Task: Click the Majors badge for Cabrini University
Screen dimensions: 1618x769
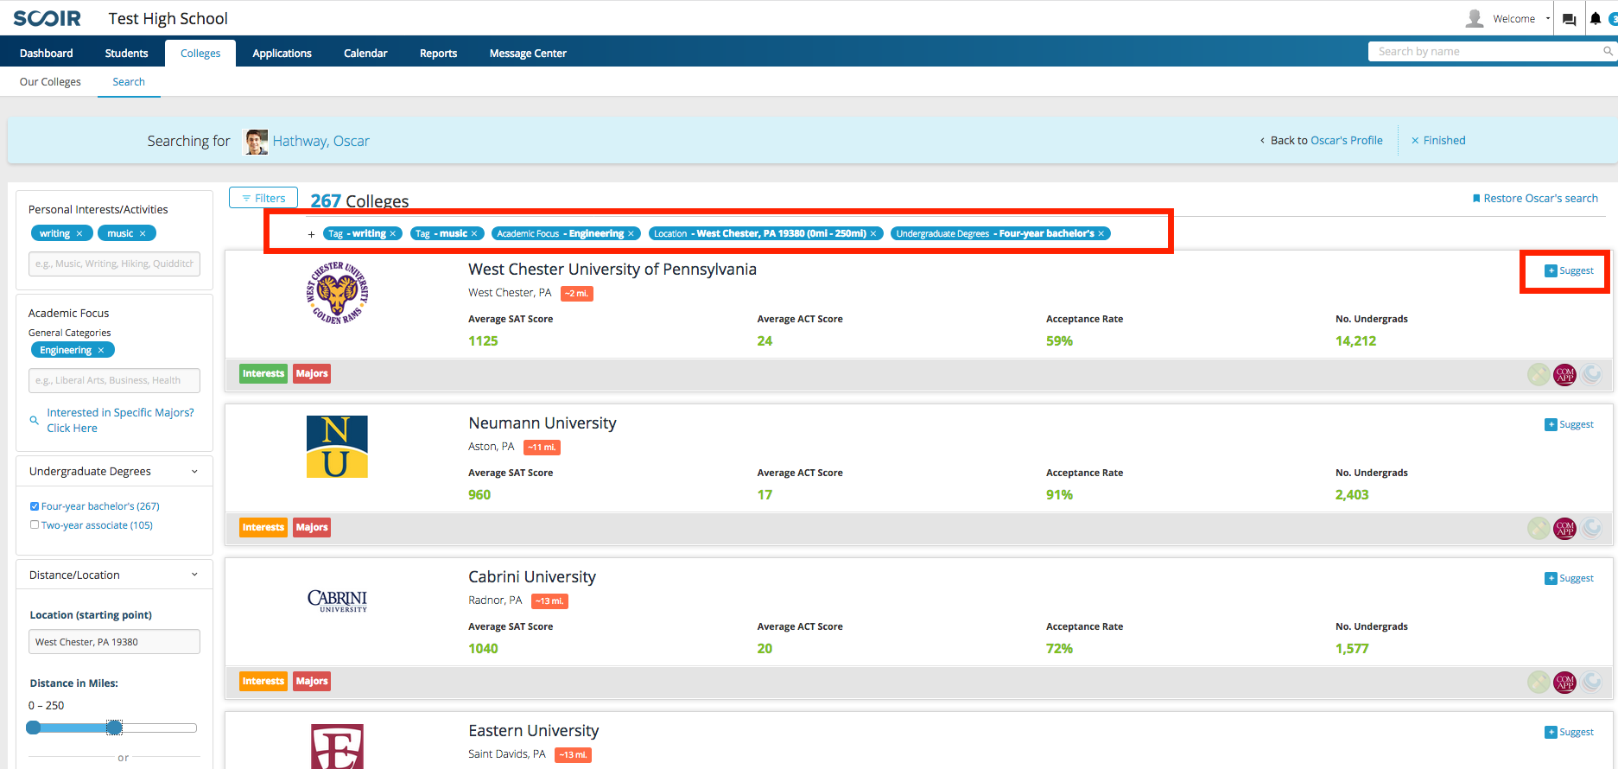Action: point(312,681)
